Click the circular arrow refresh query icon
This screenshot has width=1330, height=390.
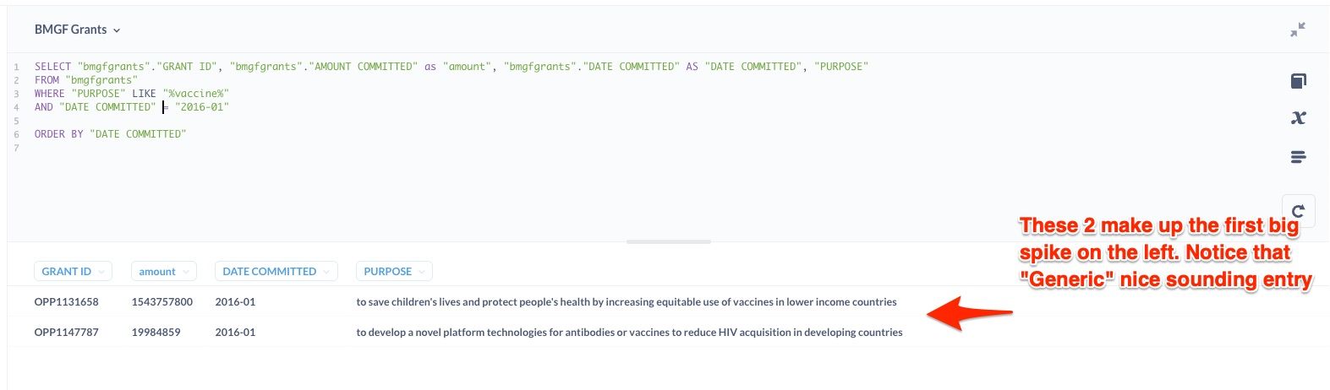point(1299,210)
